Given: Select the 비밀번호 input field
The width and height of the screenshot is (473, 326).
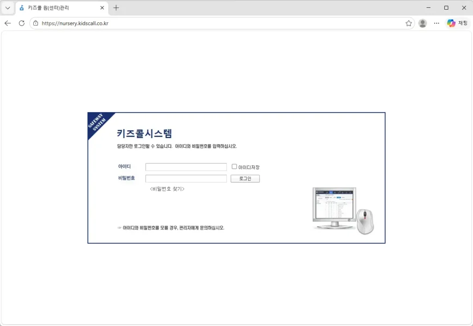Looking at the screenshot, I should tap(186, 178).
